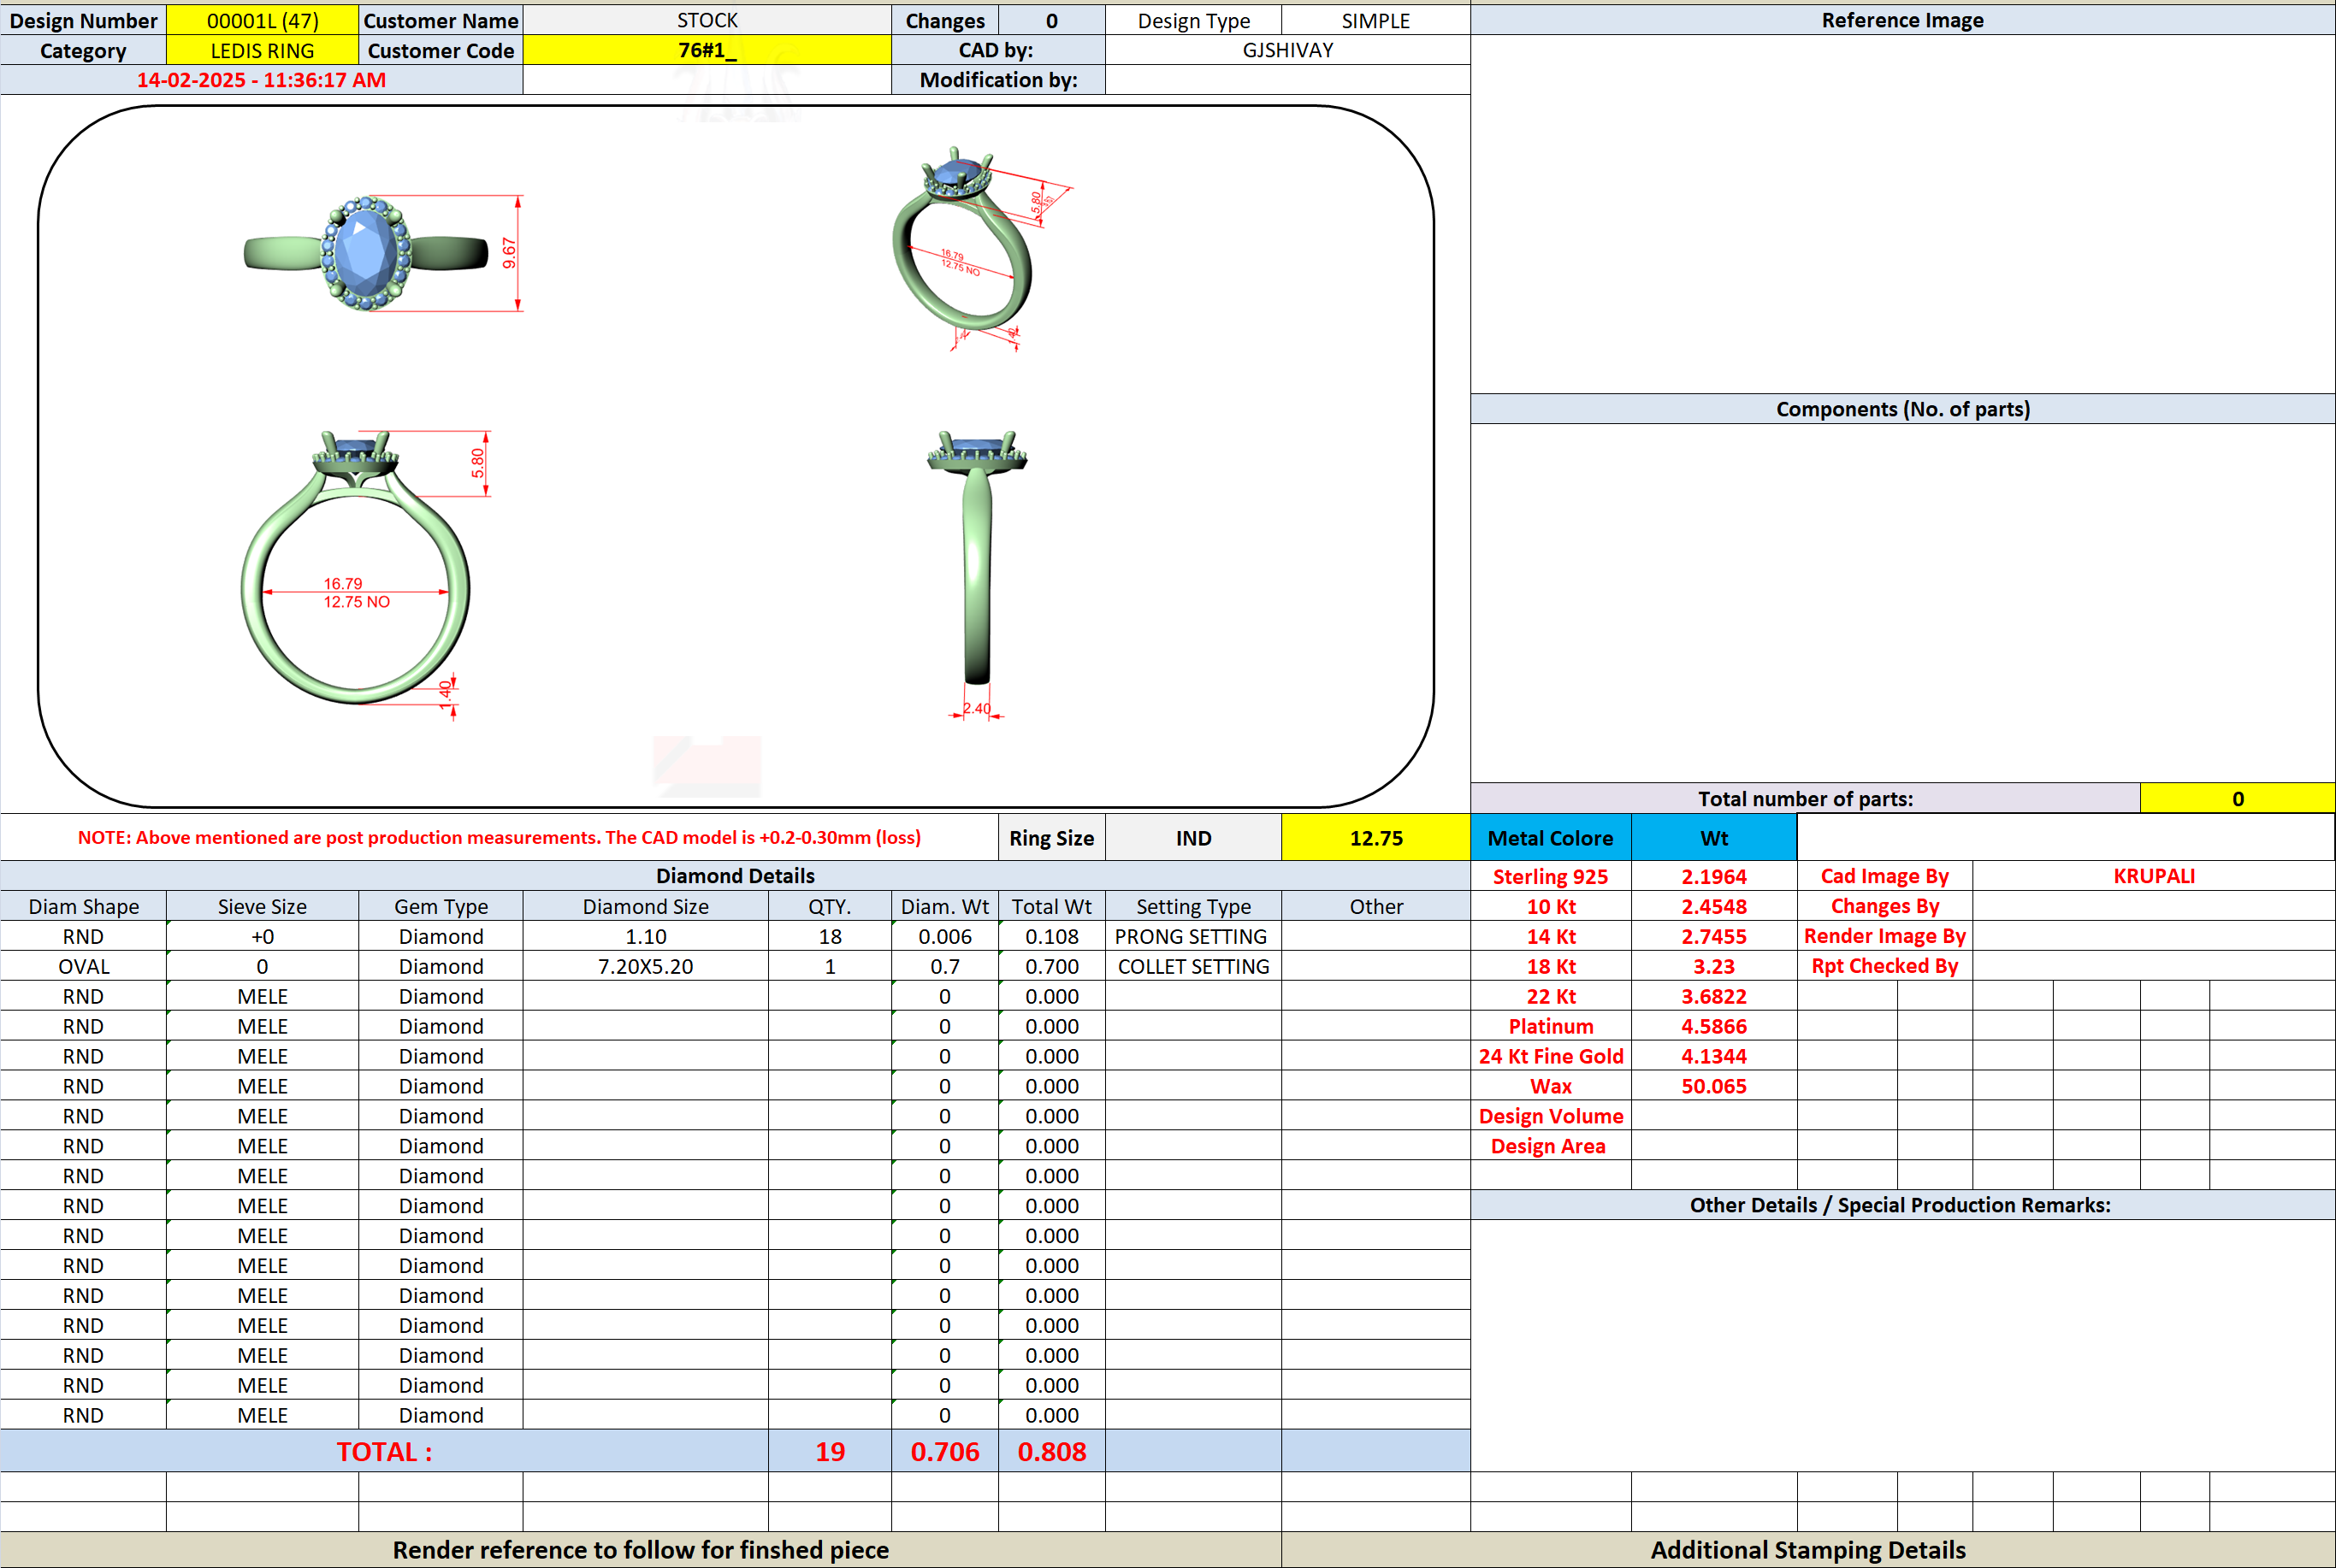Select the TOTAL : label
The height and width of the screenshot is (1568, 2336).
point(384,1451)
